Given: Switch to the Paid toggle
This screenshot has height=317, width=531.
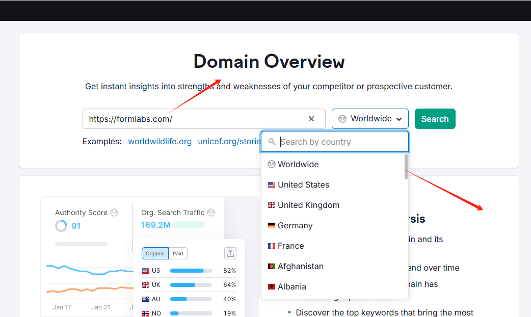Looking at the screenshot, I should (x=178, y=253).
